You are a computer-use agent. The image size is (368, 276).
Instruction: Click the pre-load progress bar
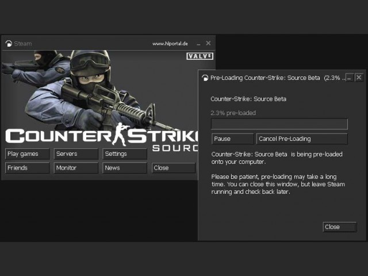(x=279, y=124)
